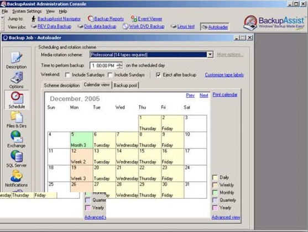Adjust the backup time spinner
The width and height of the screenshot is (308, 232).
click(119, 66)
